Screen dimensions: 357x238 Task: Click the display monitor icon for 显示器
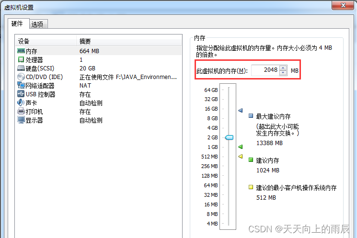[x=21, y=120]
